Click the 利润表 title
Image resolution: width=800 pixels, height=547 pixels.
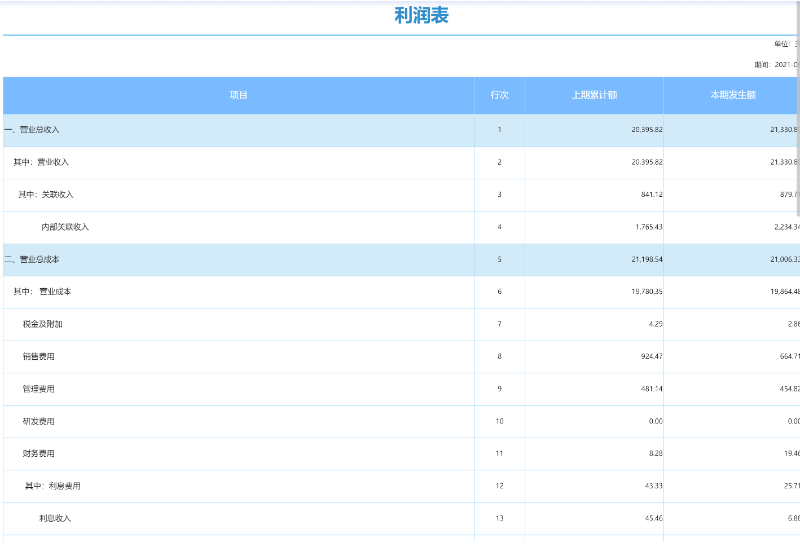(421, 16)
